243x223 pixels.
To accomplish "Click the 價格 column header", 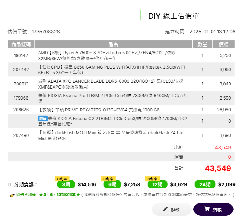I will click(224, 44).
